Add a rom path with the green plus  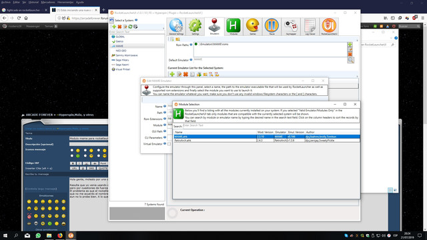[350, 45]
